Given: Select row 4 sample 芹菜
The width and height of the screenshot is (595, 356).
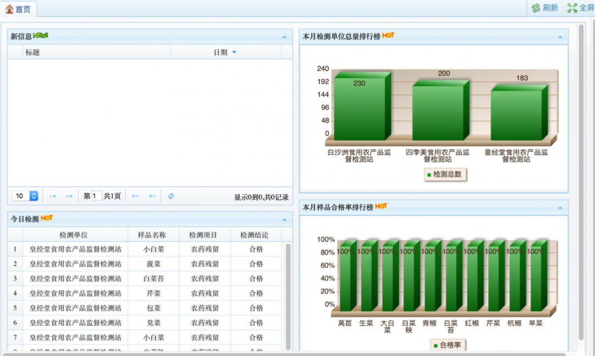Looking at the screenshot, I should coord(153,293).
